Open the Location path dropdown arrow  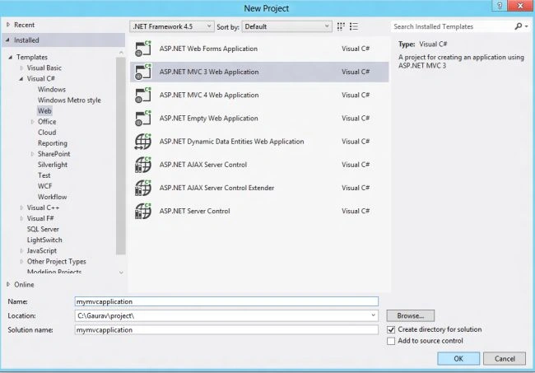(x=373, y=315)
